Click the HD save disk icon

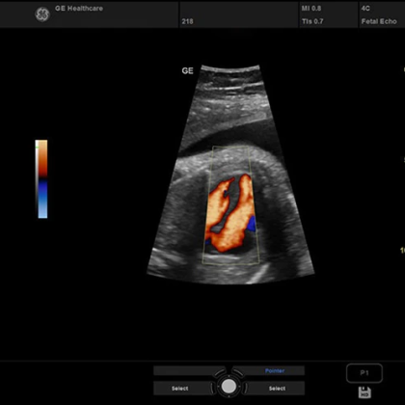coord(364,392)
